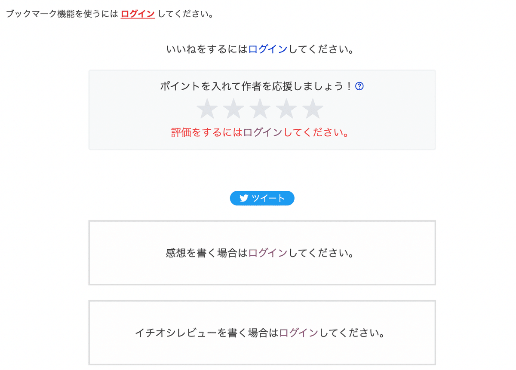
Task: Open the help question mark icon
Action: [x=360, y=86]
